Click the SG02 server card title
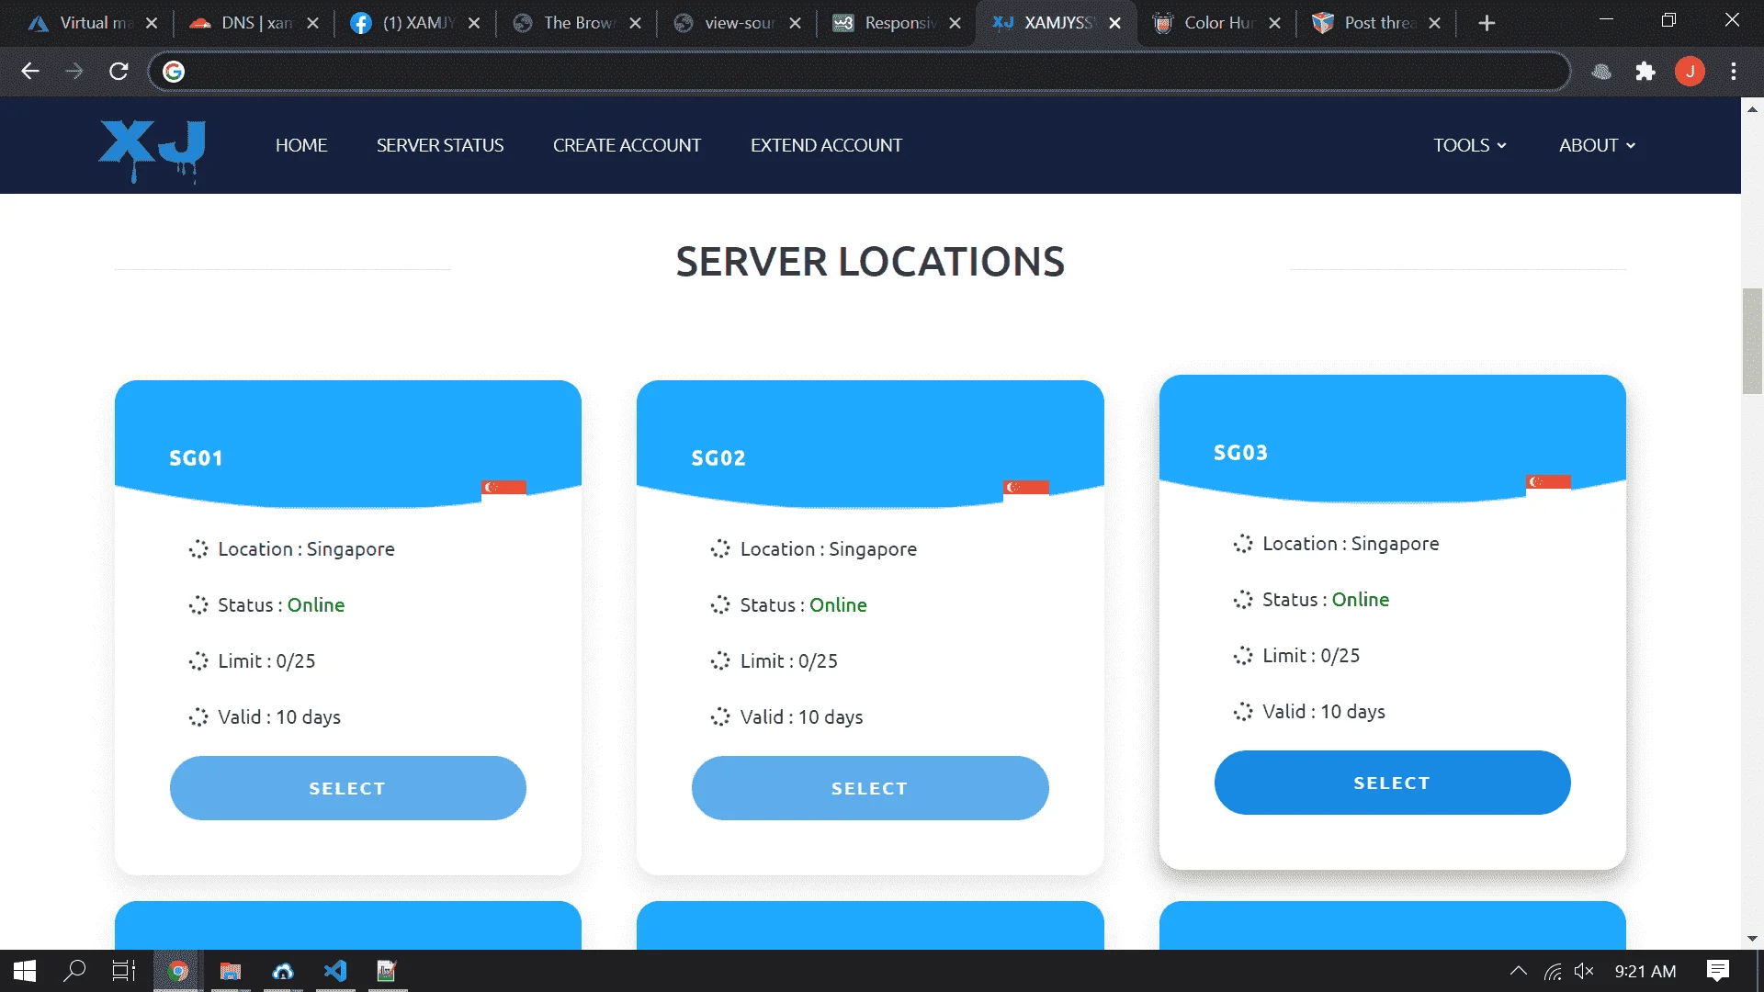The width and height of the screenshot is (1764, 992). point(718,458)
